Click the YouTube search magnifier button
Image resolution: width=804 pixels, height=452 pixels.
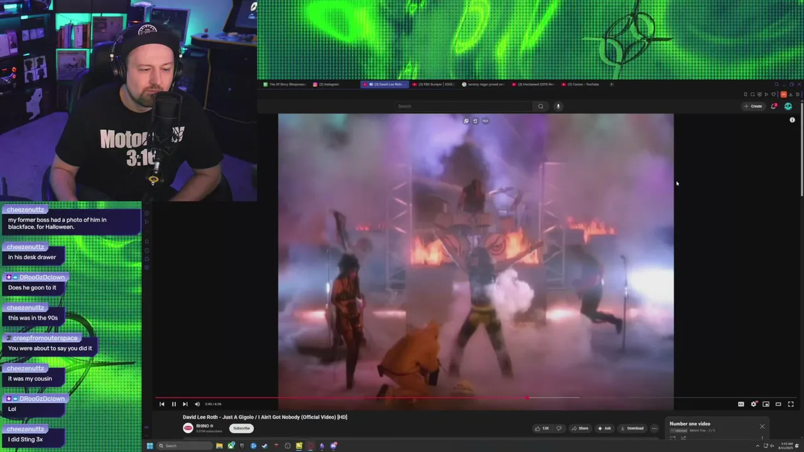540,106
